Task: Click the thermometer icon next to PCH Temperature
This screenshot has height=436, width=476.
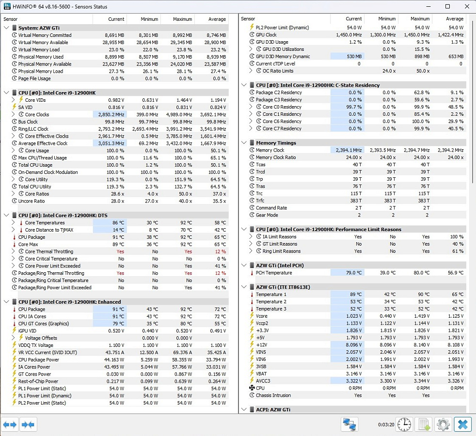Action: point(252,273)
